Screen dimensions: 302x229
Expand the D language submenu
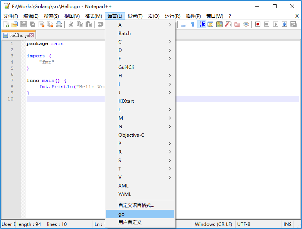(140, 50)
